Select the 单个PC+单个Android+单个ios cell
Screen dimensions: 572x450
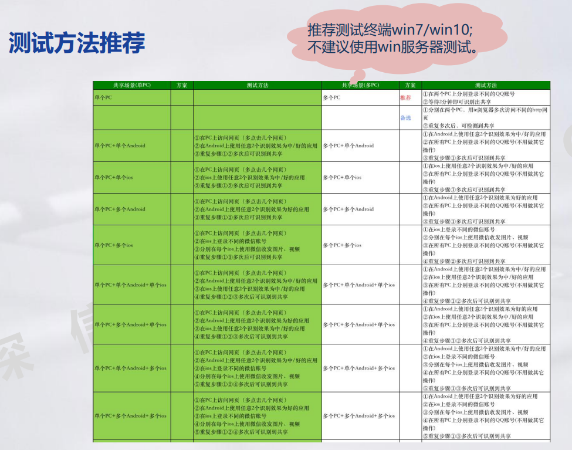coord(131,285)
